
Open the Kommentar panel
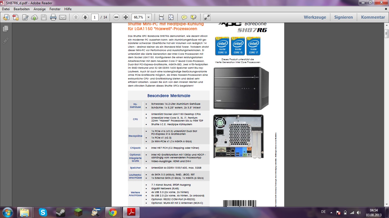click(373, 17)
